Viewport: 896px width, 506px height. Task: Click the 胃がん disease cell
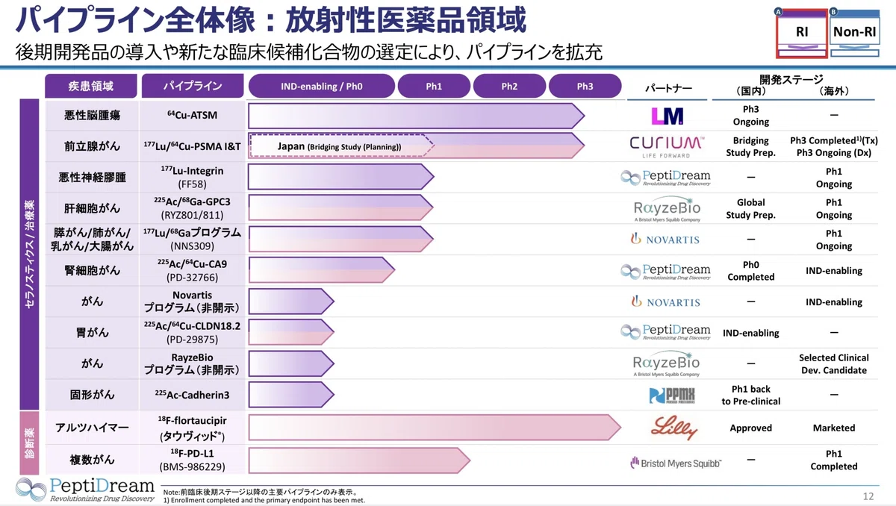(92, 333)
